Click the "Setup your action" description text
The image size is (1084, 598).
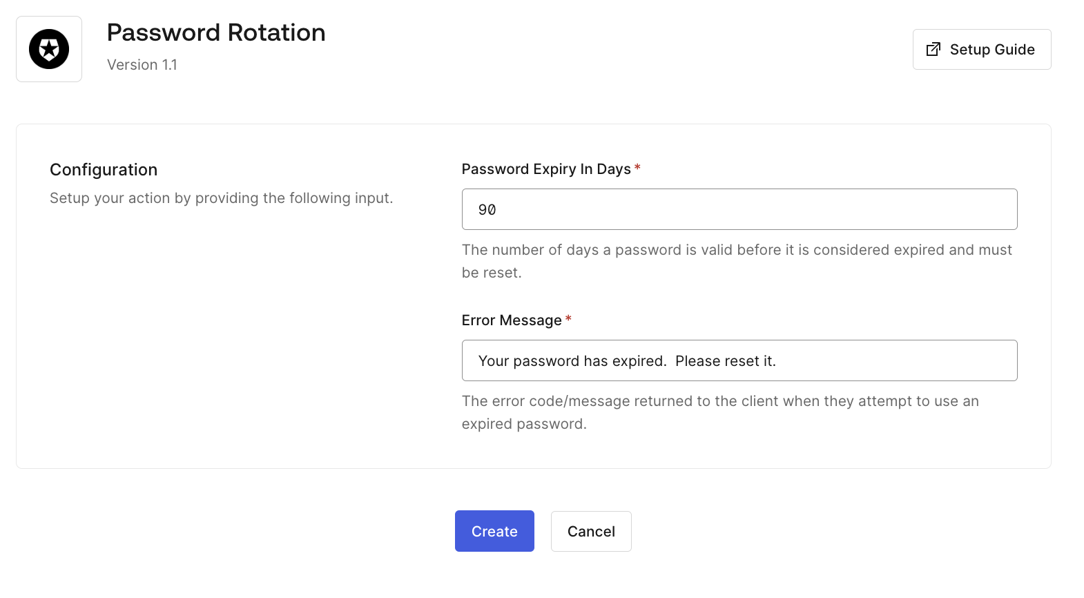pyautogui.click(x=221, y=198)
